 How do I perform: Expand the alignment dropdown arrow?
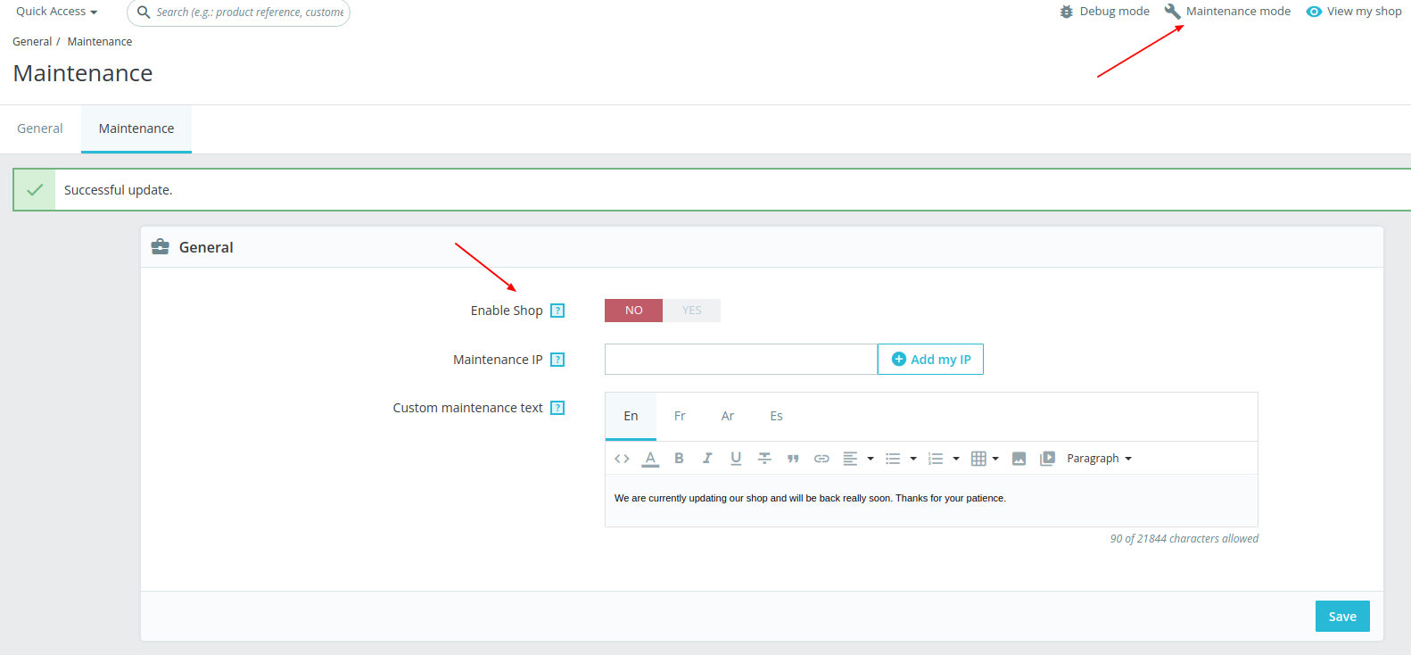[x=871, y=459]
